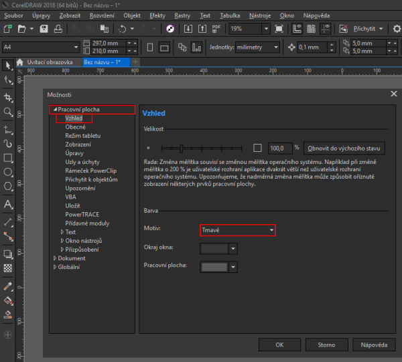This screenshot has width=402, height=362.
Task: Open the Pracovní plocha color dropdown
Action: click(x=233, y=267)
